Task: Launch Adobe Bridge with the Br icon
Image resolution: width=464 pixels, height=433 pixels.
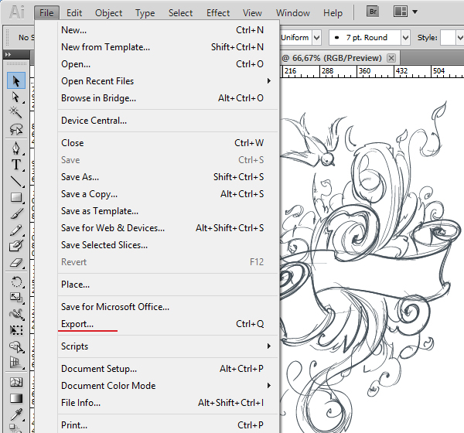Action: coord(373,12)
